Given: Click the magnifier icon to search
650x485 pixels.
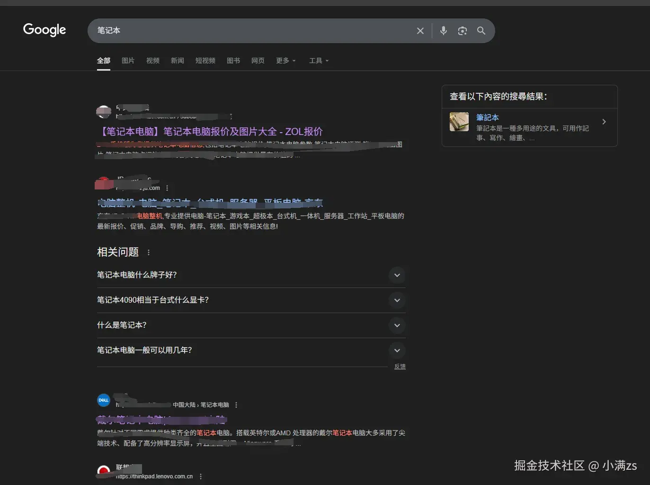Looking at the screenshot, I should click(481, 30).
